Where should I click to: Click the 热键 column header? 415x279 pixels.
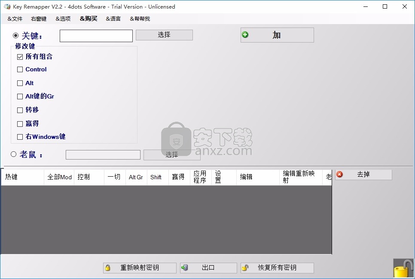[22, 177]
